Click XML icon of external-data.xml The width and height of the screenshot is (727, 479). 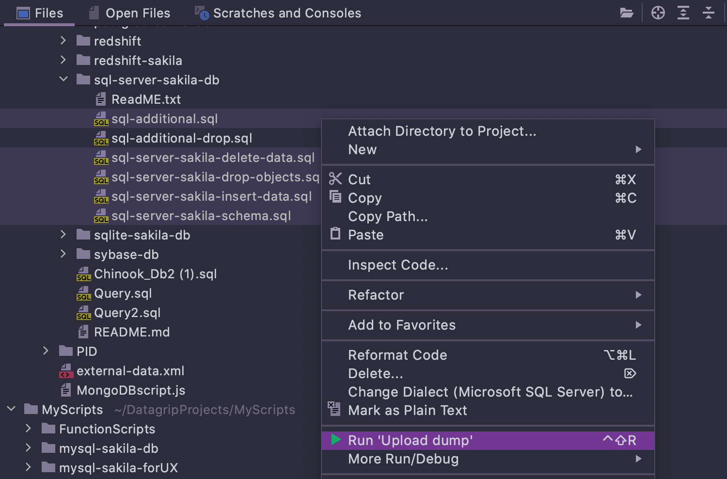(x=66, y=371)
